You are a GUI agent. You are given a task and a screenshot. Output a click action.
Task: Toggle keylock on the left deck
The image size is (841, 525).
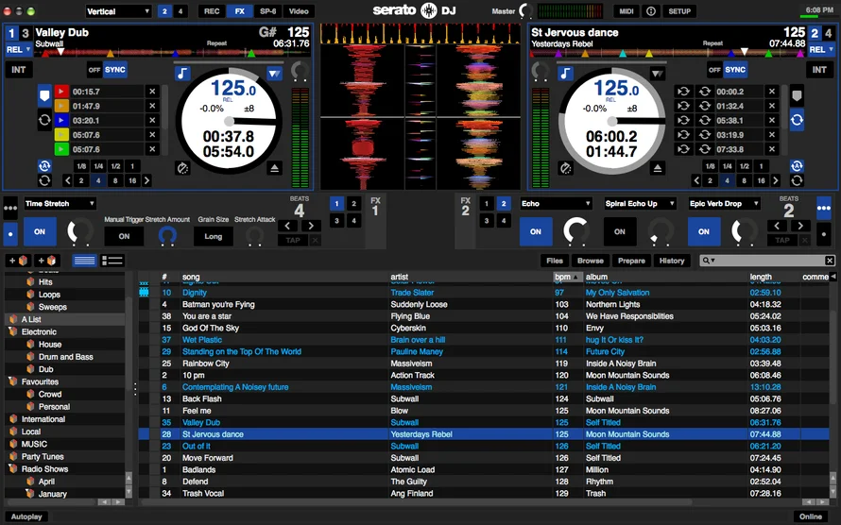point(182,74)
